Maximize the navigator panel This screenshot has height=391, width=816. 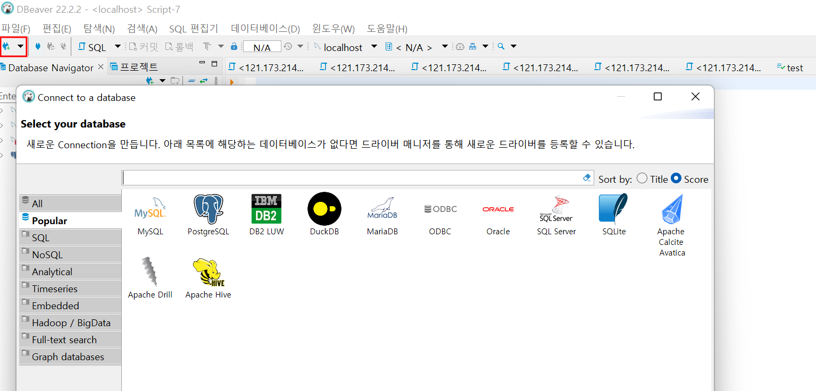coord(214,64)
